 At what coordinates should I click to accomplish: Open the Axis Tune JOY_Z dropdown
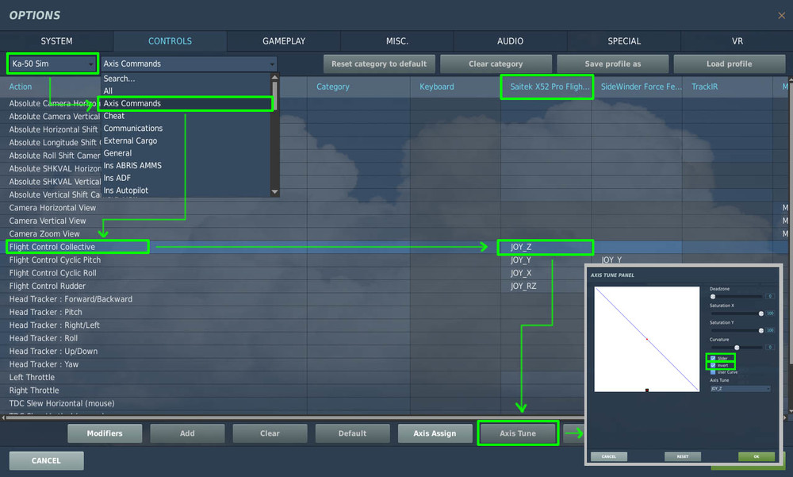741,388
